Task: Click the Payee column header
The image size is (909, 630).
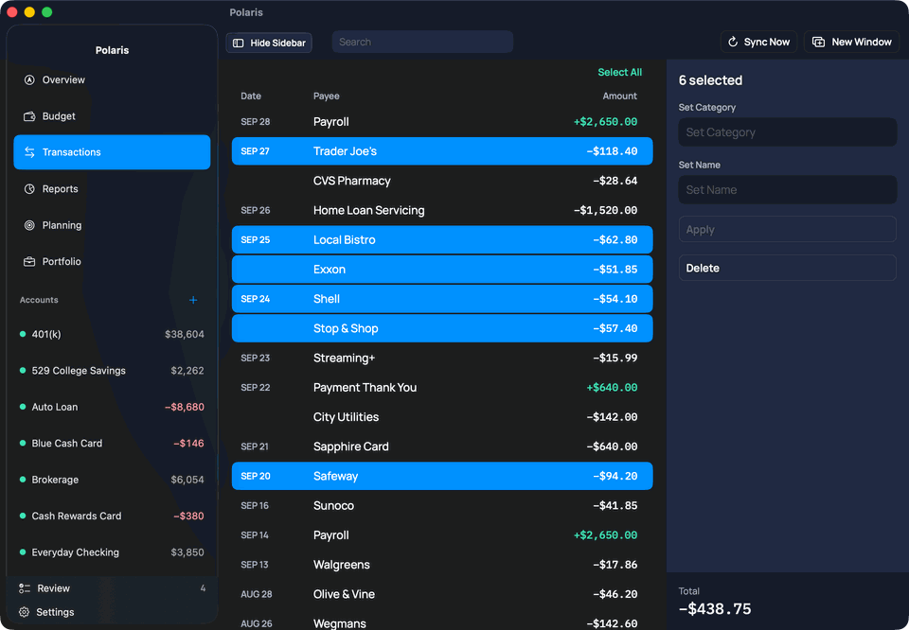Action: (x=327, y=96)
